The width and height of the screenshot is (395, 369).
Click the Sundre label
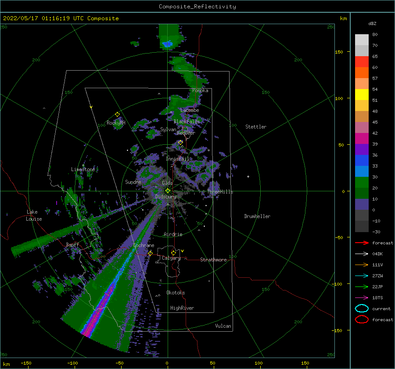tap(133, 182)
